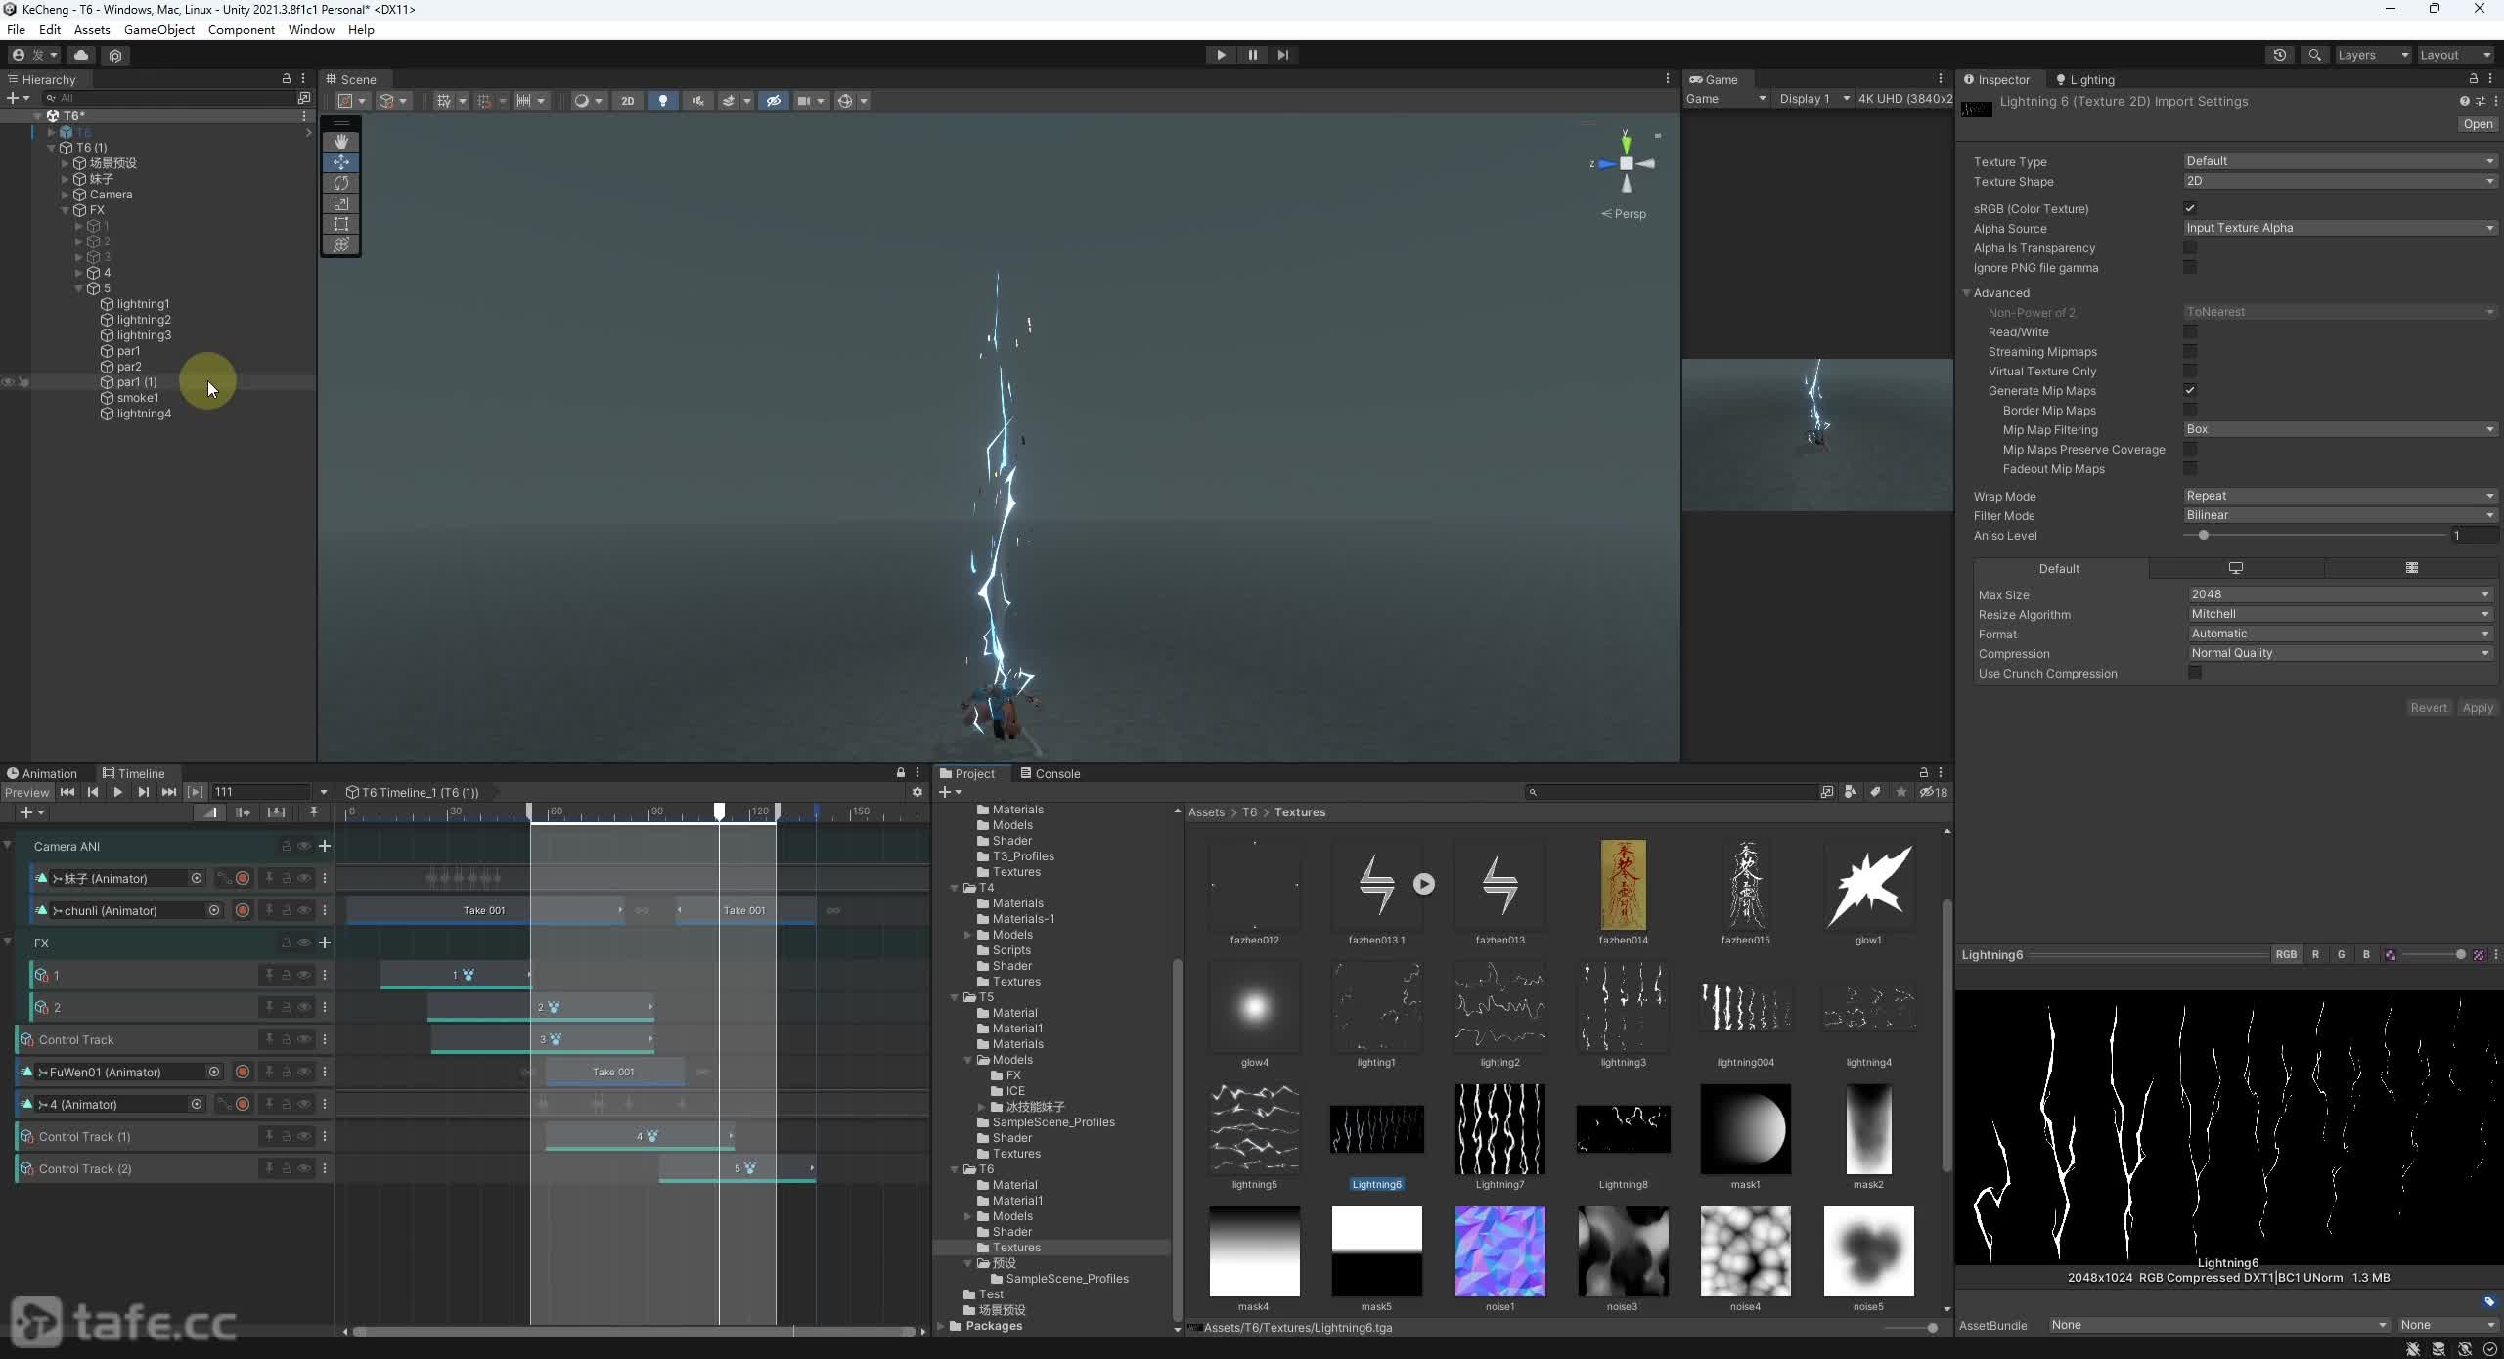Toggle the Scene audio icon

697,101
